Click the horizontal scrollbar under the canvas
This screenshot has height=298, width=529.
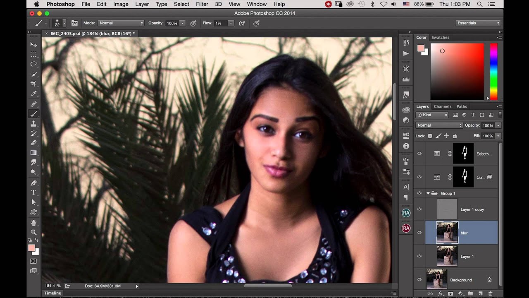pyautogui.click(x=268, y=286)
